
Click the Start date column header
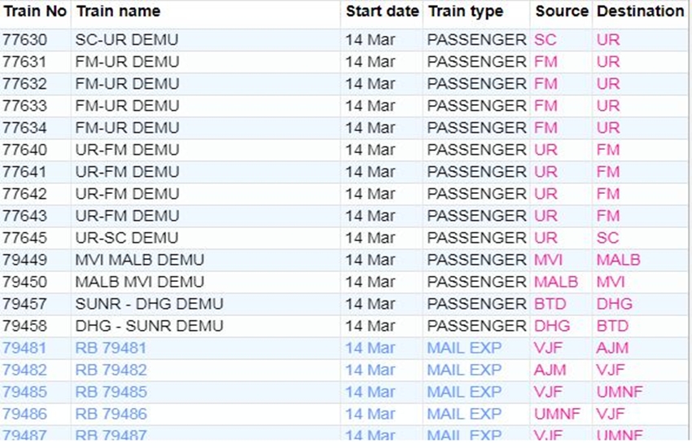382,11
